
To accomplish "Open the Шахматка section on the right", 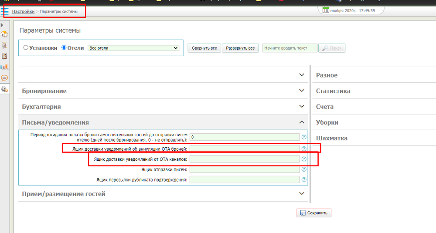I will click(331, 138).
